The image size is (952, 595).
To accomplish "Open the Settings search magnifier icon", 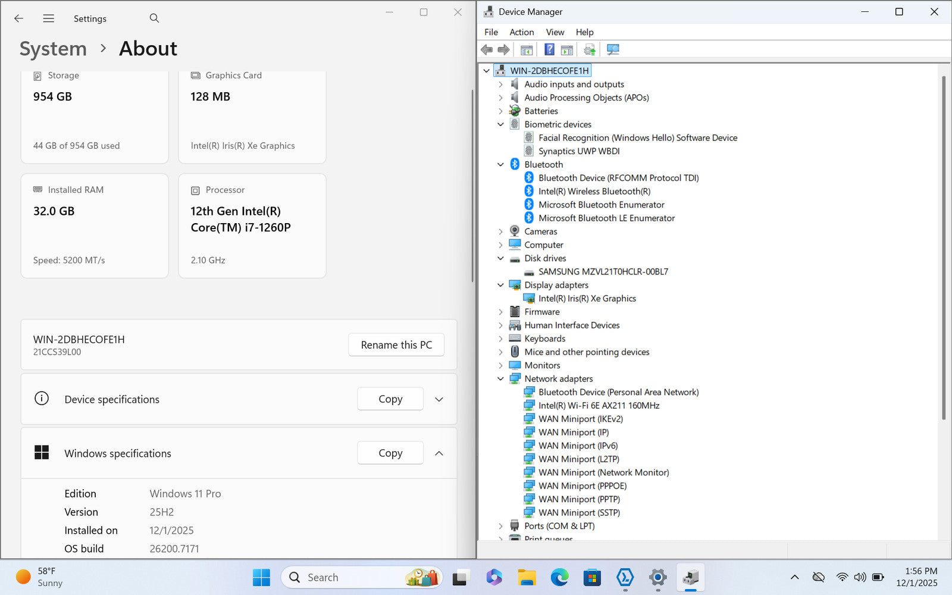I will [154, 18].
